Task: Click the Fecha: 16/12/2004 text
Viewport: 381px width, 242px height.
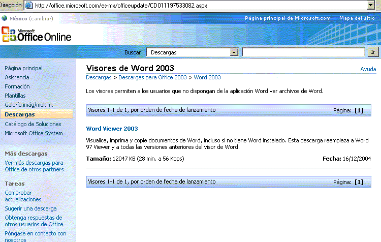Action: (x=347, y=159)
